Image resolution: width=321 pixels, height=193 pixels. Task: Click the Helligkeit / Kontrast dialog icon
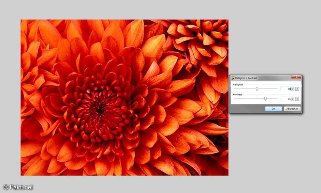tap(233, 78)
